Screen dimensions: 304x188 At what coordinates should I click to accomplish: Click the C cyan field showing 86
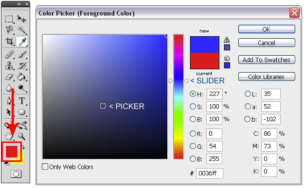tap(269, 134)
